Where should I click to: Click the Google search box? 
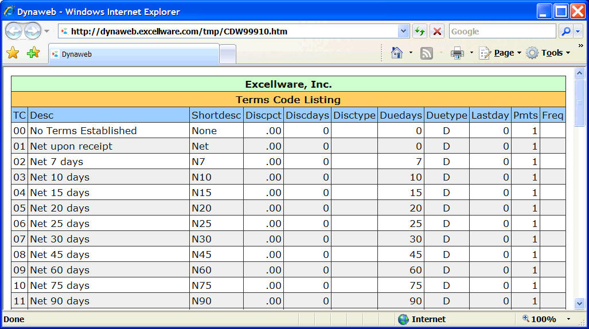click(502, 32)
